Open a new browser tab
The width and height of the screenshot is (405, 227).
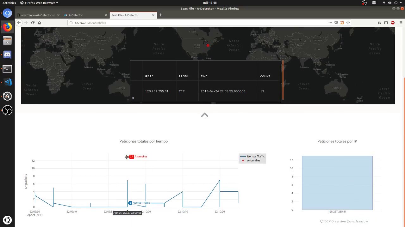click(x=160, y=15)
